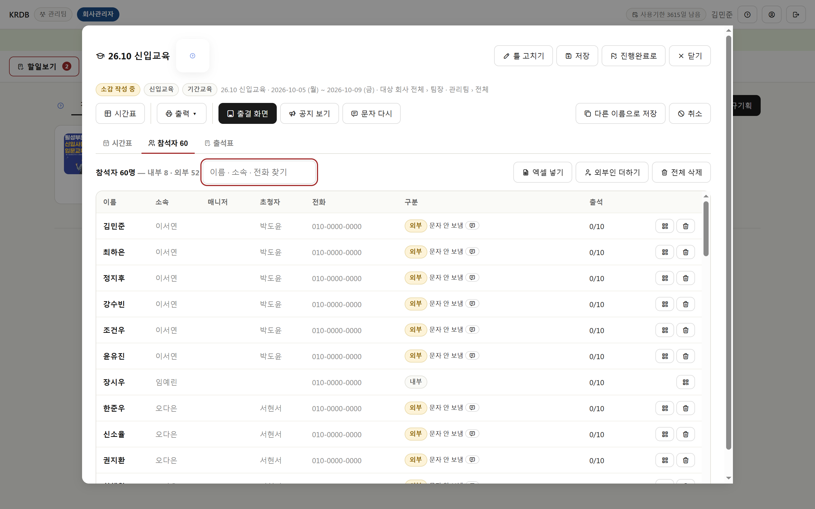Image resolution: width=815 pixels, height=509 pixels.
Task: Click 엑셀 넣기 button
Action: tap(542, 172)
